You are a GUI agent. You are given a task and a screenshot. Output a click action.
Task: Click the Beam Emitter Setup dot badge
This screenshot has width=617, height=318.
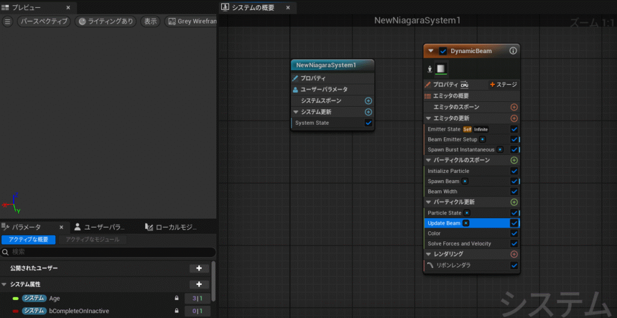pyautogui.click(x=483, y=139)
